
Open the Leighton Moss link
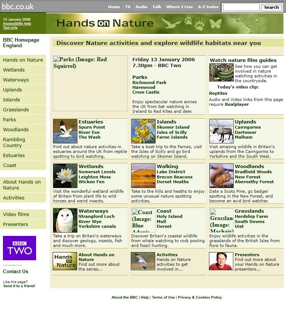pyautogui.click(x=95, y=177)
